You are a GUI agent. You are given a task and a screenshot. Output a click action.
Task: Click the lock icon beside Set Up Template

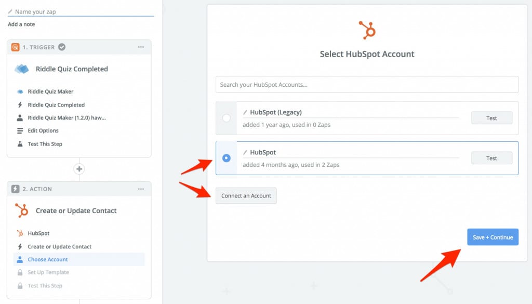point(20,272)
